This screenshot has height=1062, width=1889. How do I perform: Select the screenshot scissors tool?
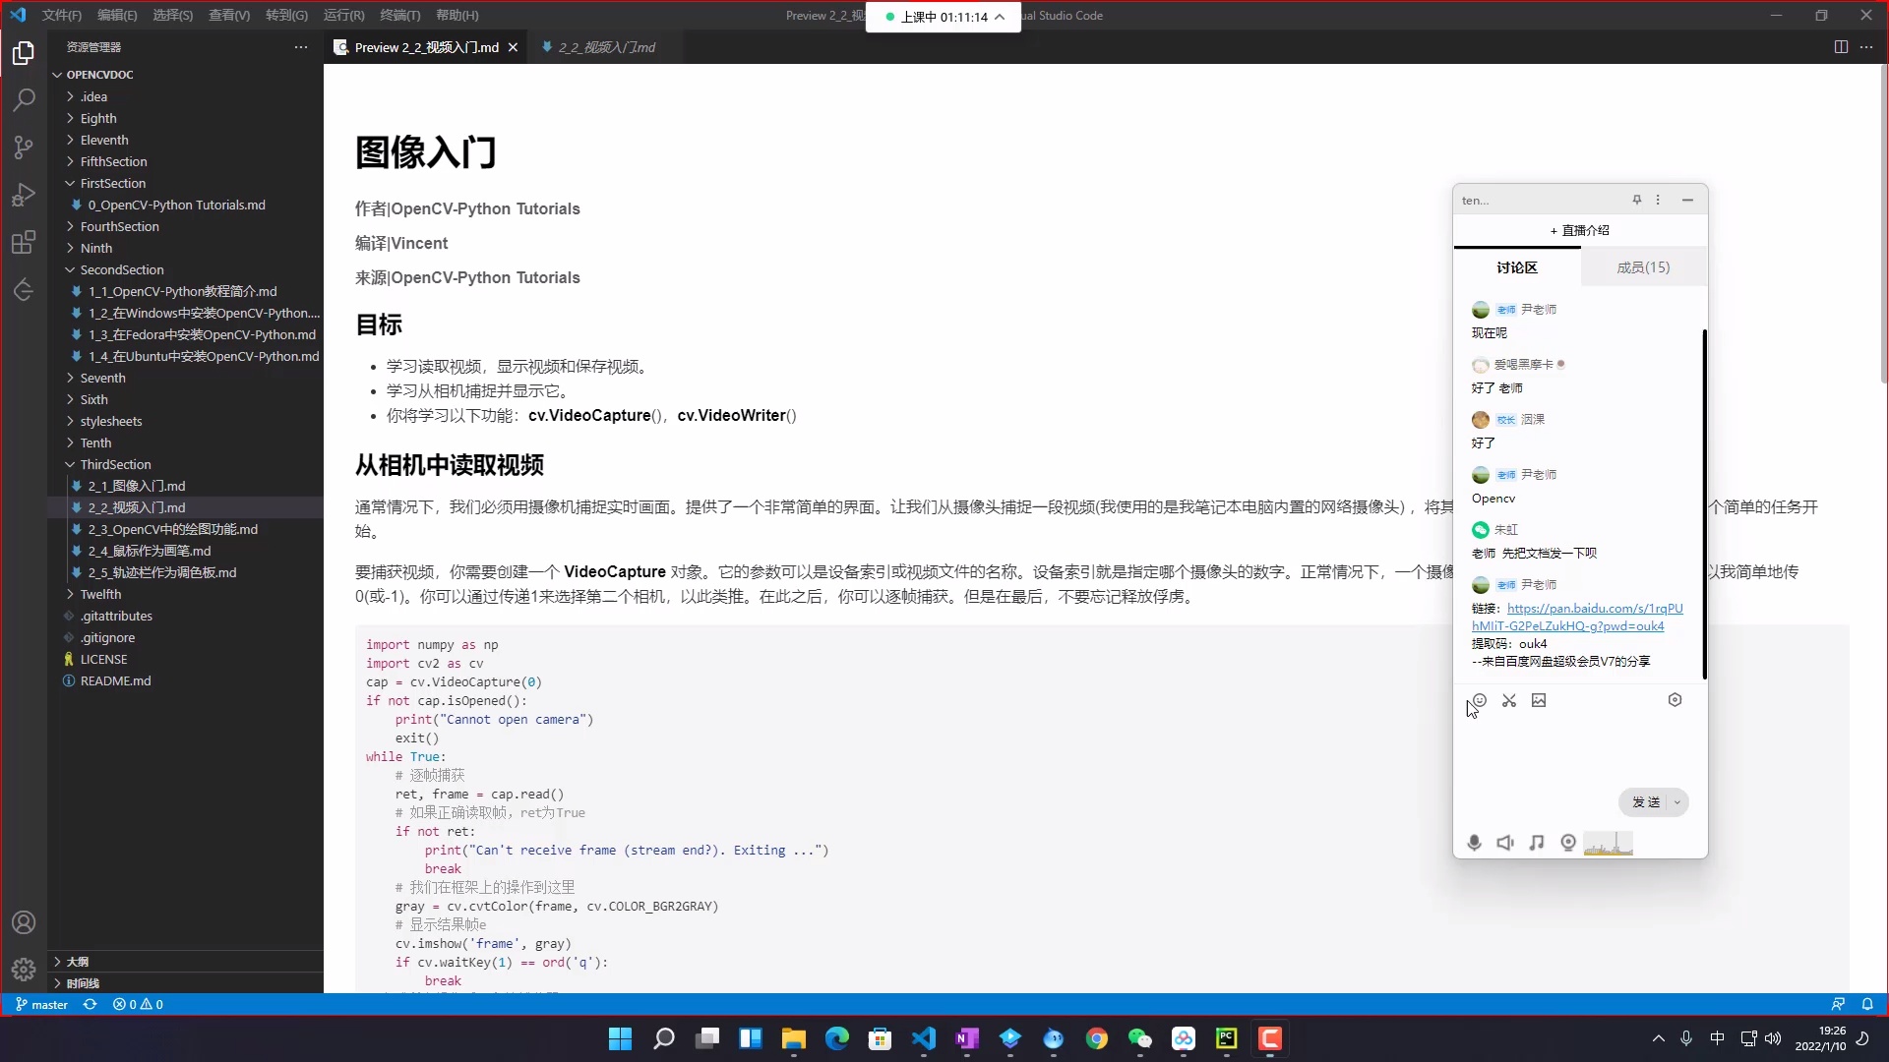1509,700
